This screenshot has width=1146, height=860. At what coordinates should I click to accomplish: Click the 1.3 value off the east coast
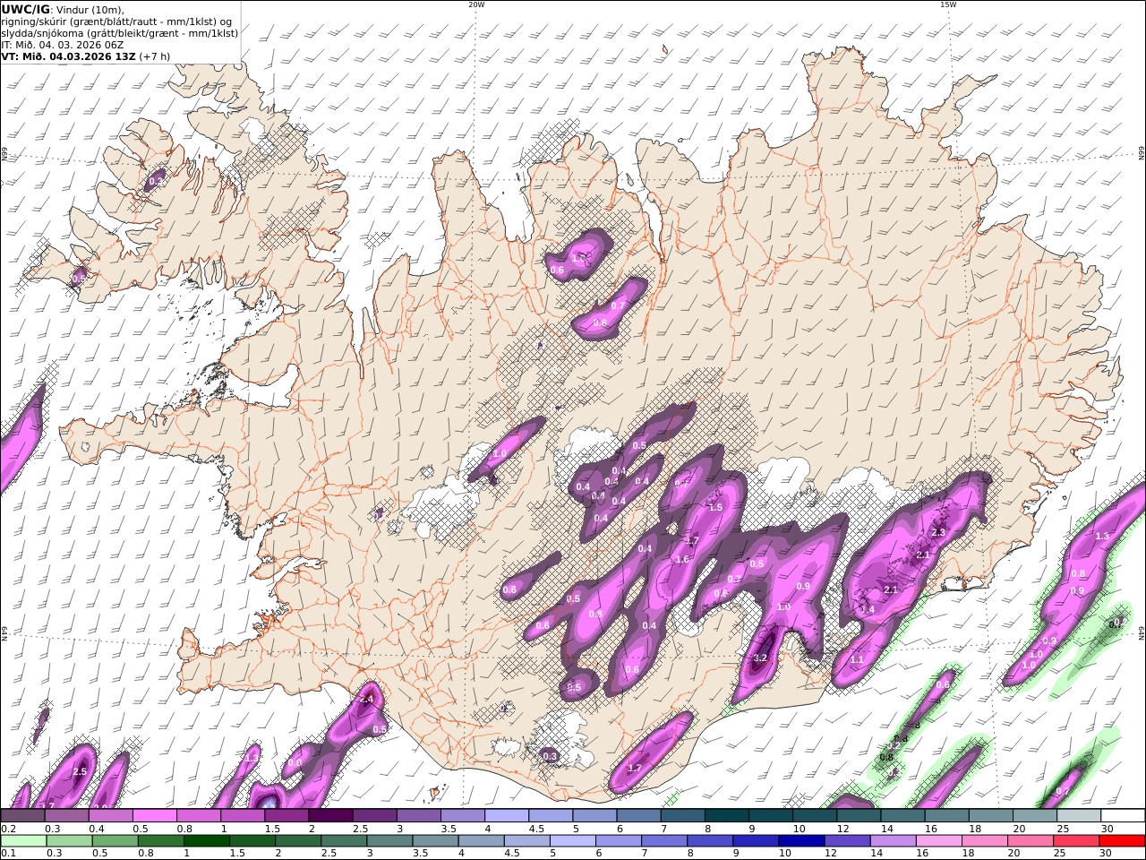click(x=1102, y=536)
